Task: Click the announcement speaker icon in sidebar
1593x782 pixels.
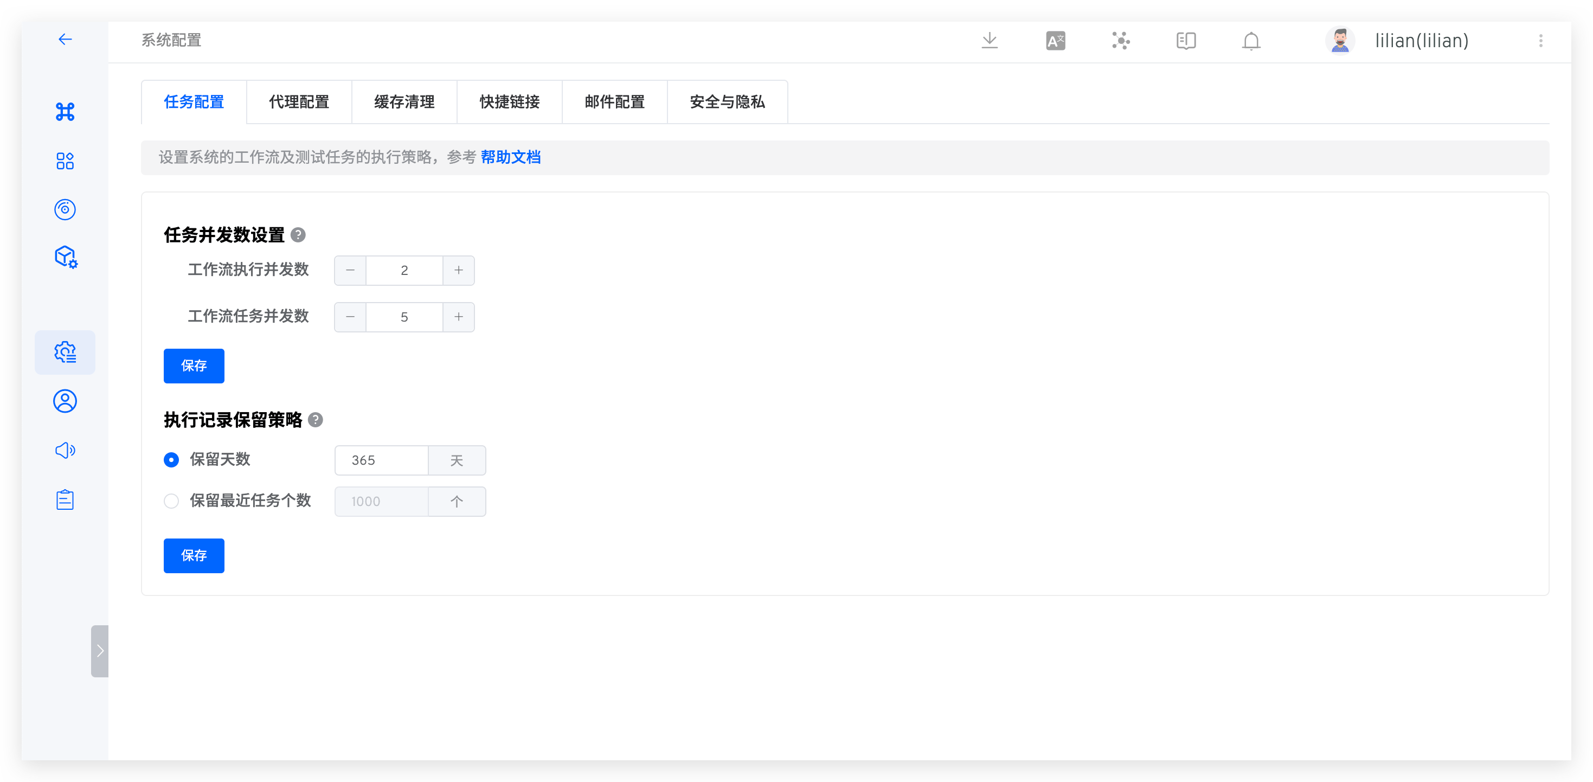Action: (65, 451)
